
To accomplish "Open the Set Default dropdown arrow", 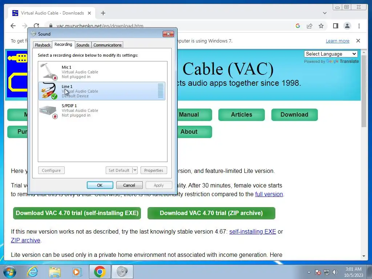I will point(135,170).
